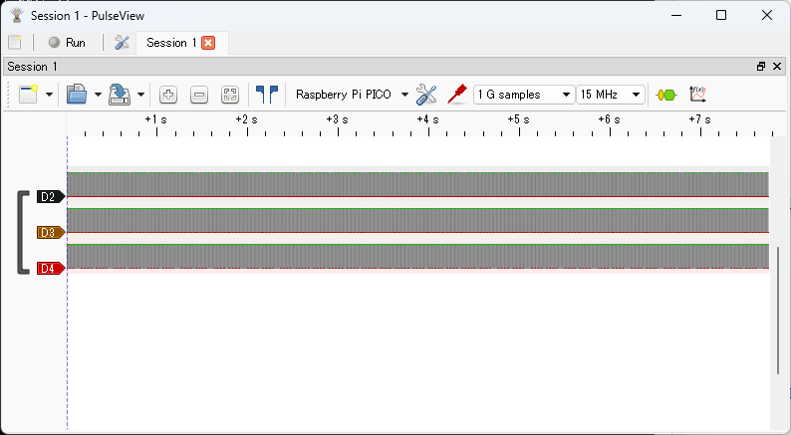This screenshot has height=435, width=791.
Task: Click the vertical scrollbar of the trace view
Action: click(778, 310)
